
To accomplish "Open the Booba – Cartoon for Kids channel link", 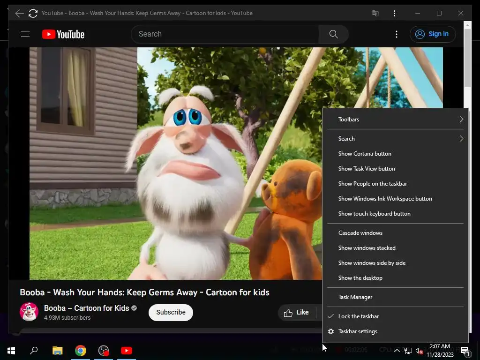I will 87,308.
